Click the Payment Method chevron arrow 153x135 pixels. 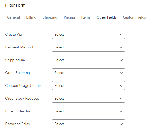(x=121, y=47)
